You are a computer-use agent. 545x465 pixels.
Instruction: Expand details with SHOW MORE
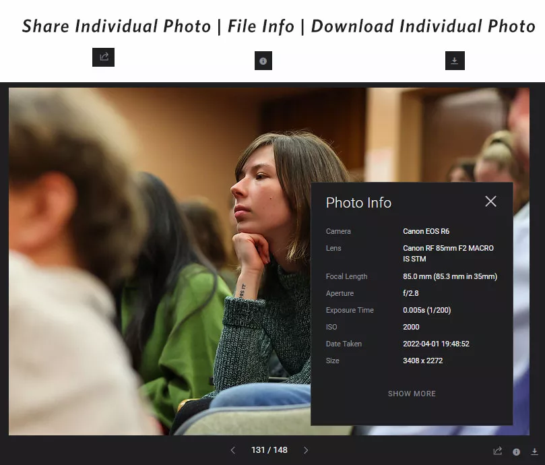coord(412,394)
